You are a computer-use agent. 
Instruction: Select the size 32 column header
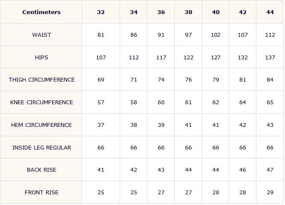coord(101,12)
